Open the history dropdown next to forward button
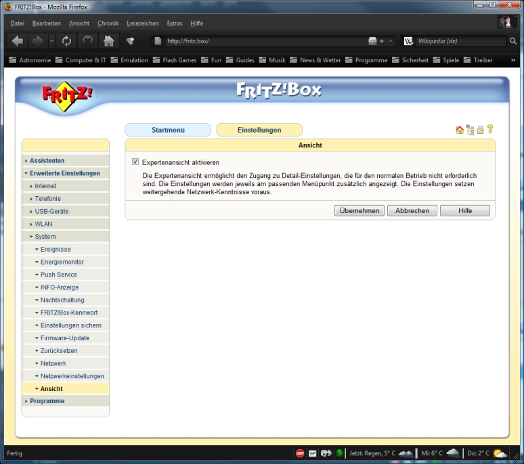Viewport: 524px width, 464px height. click(51, 41)
